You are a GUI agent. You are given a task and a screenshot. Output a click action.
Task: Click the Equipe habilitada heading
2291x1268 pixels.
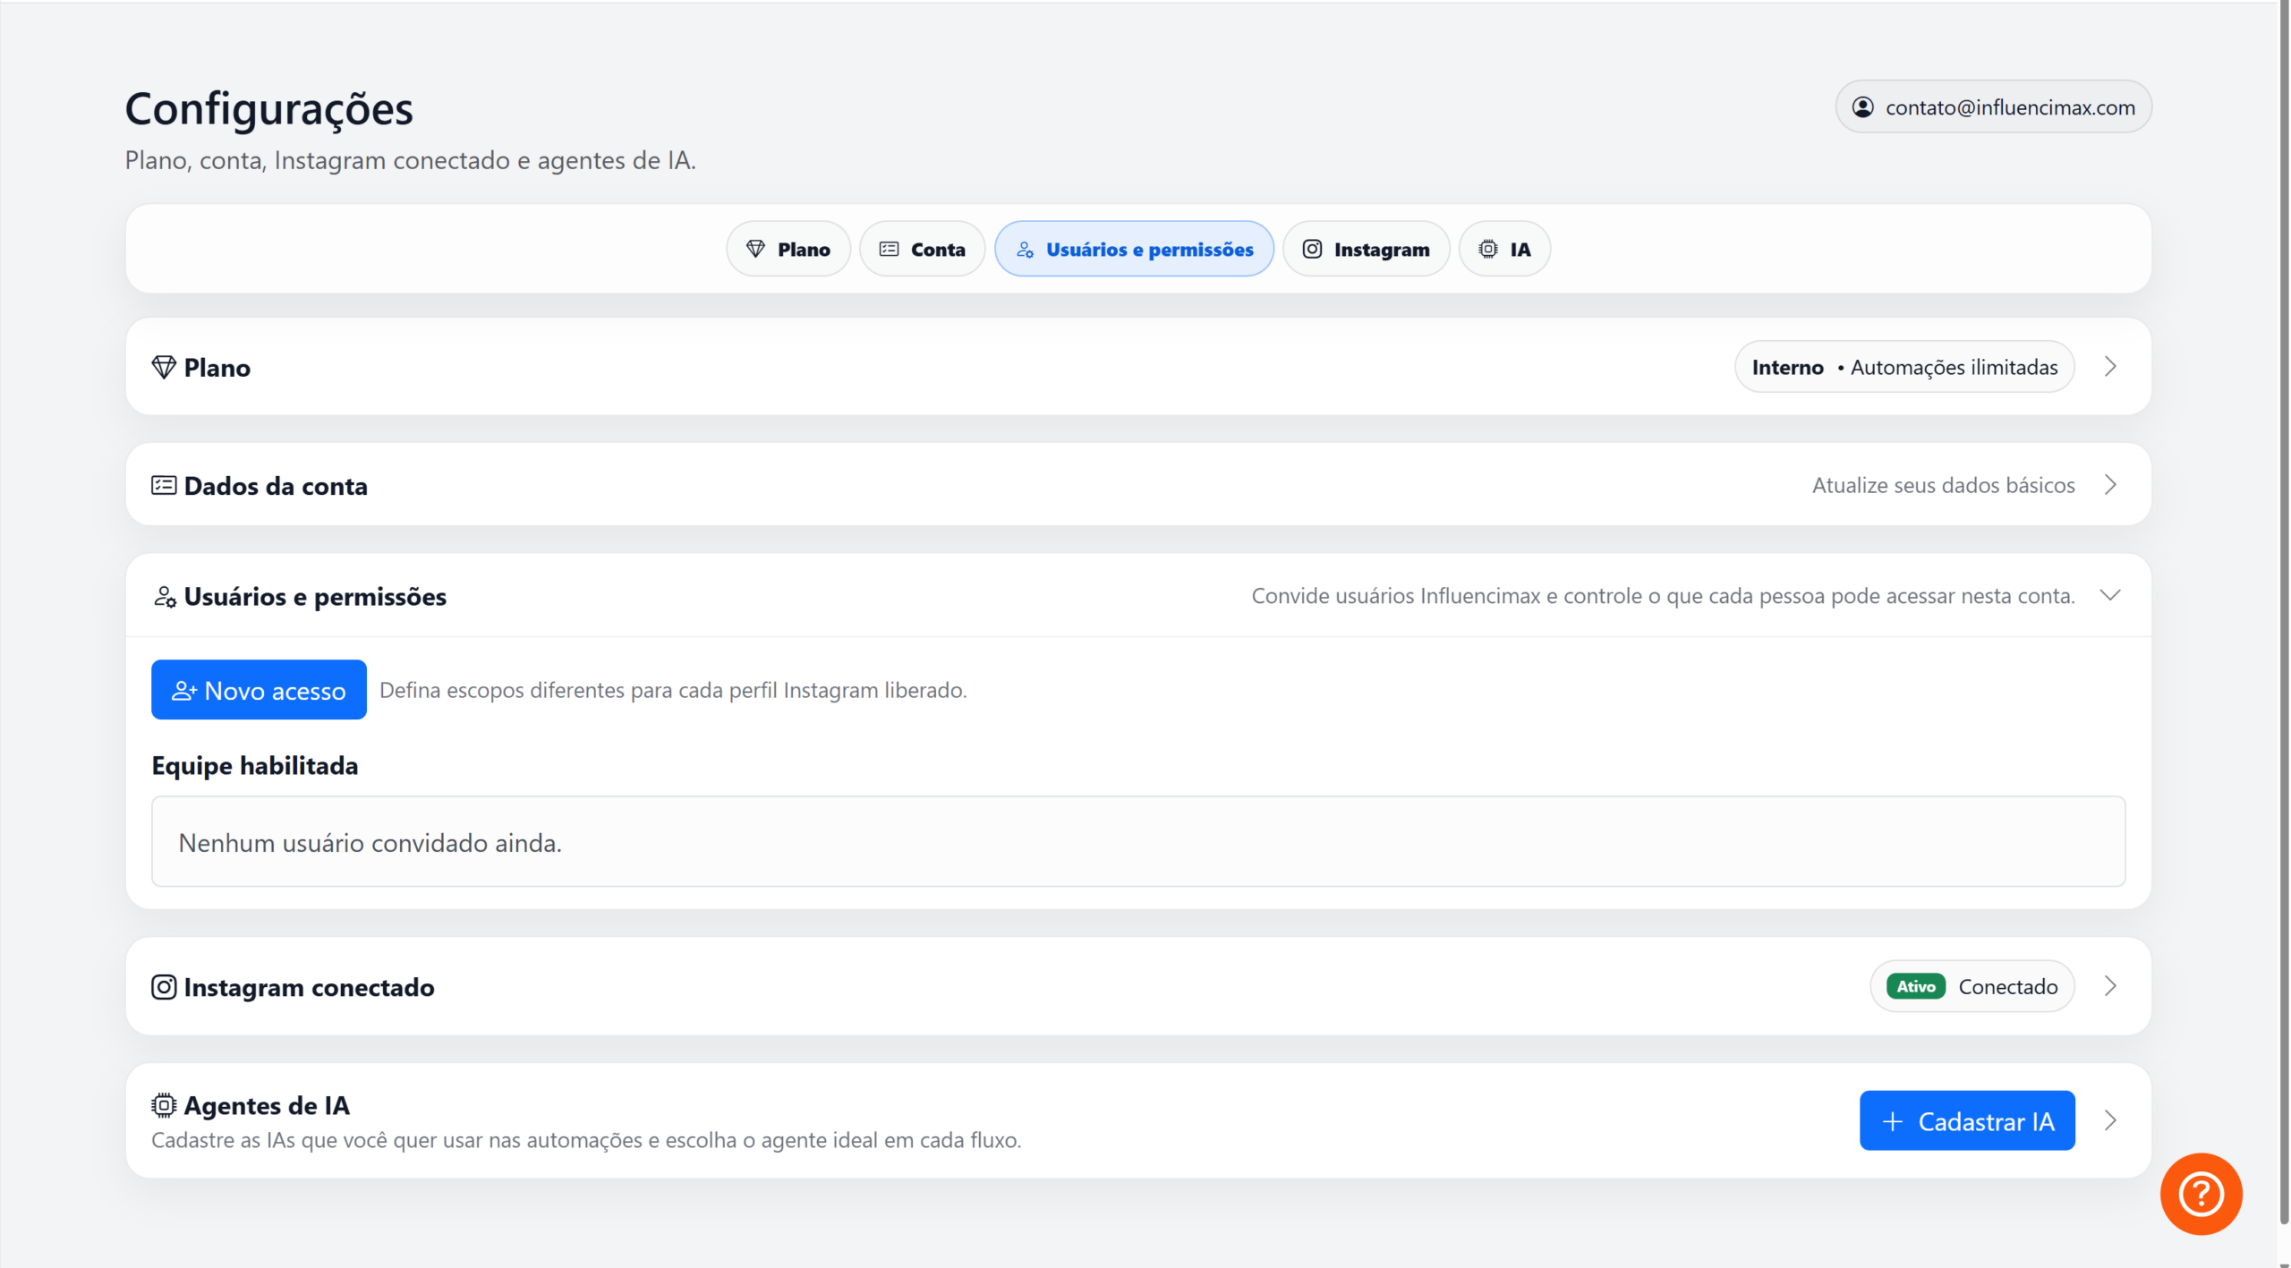coord(255,766)
